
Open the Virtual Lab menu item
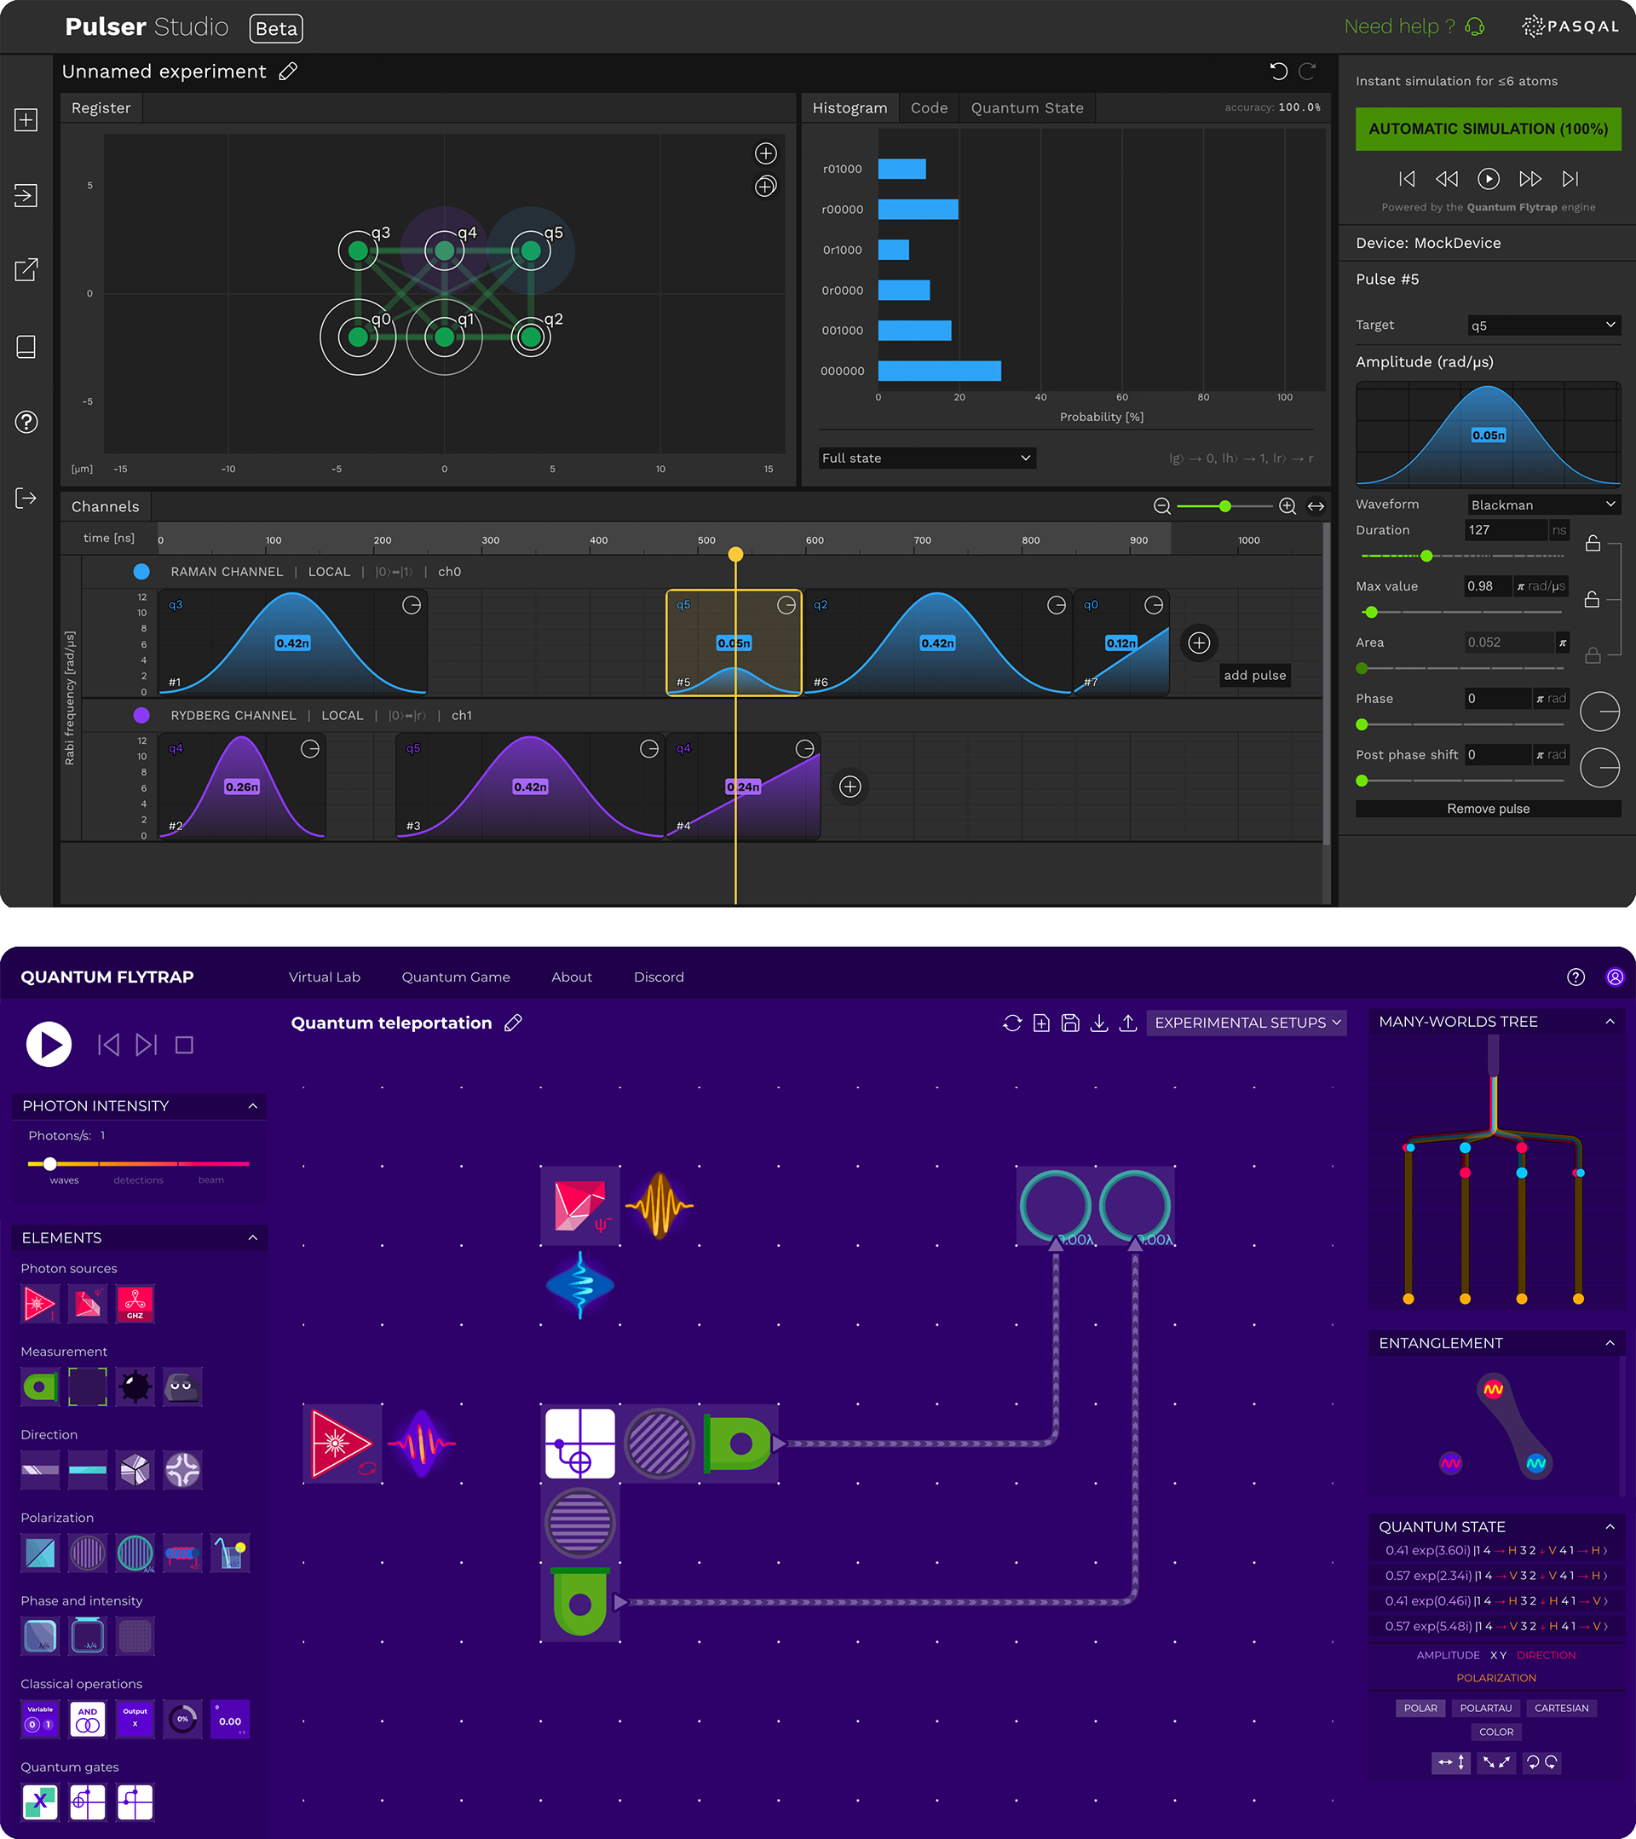(x=324, y=977)
